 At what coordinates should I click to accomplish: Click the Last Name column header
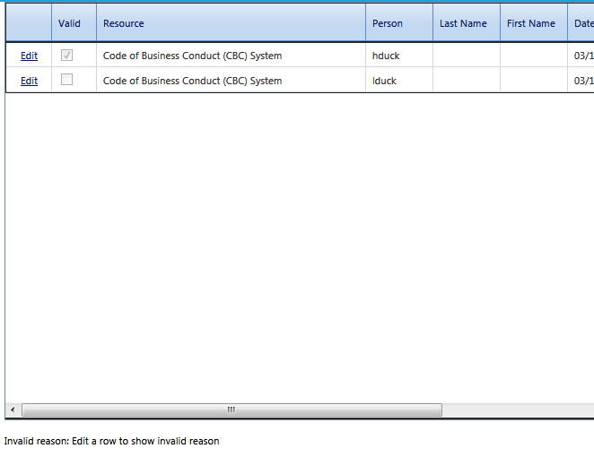point(463,23)
